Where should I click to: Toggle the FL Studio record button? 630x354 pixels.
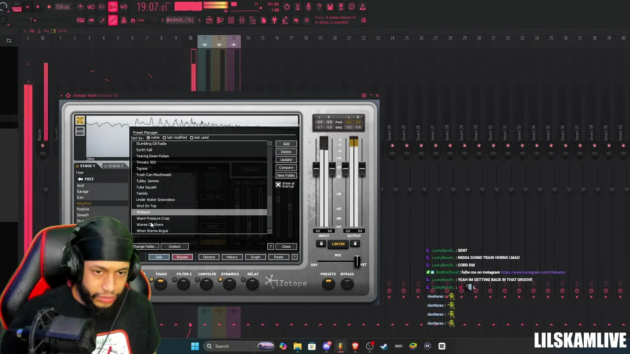pos(49,7)
